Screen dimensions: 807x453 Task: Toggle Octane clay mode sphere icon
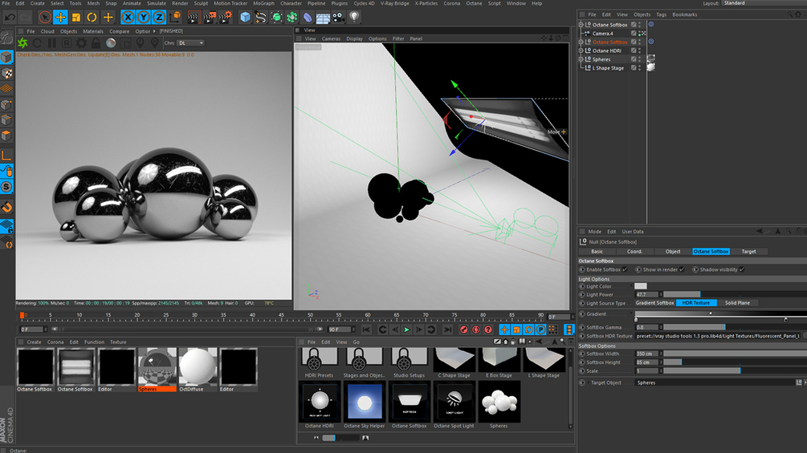(111, 43)
